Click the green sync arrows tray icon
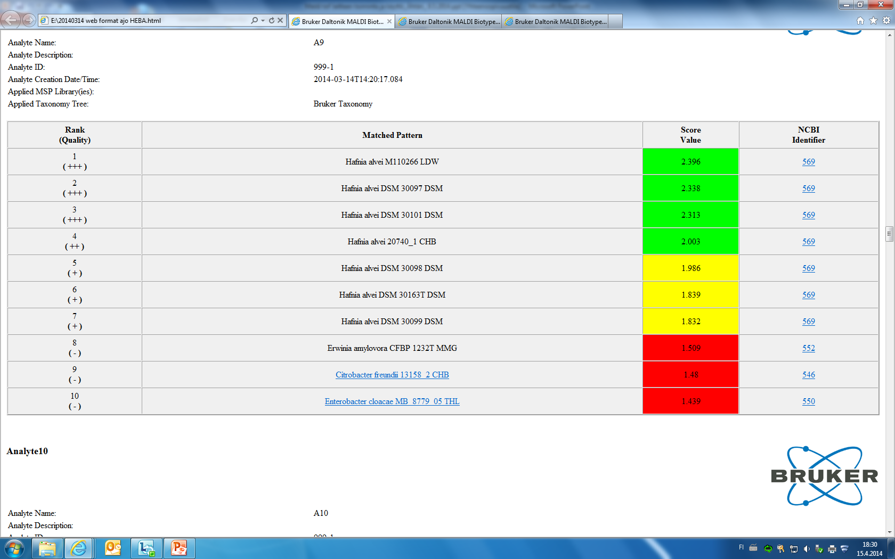Screen dimensions: 895x559 (x=768, y=549)
